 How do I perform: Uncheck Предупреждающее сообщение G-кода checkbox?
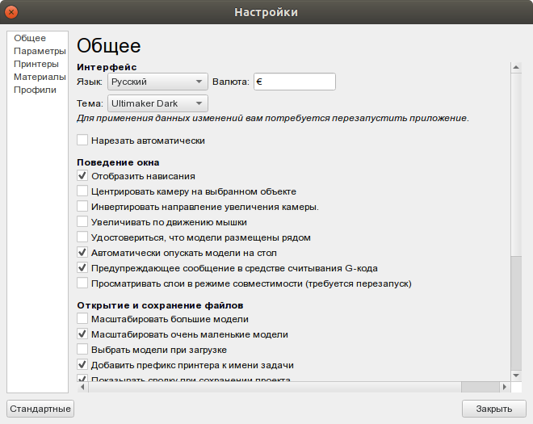82,267
